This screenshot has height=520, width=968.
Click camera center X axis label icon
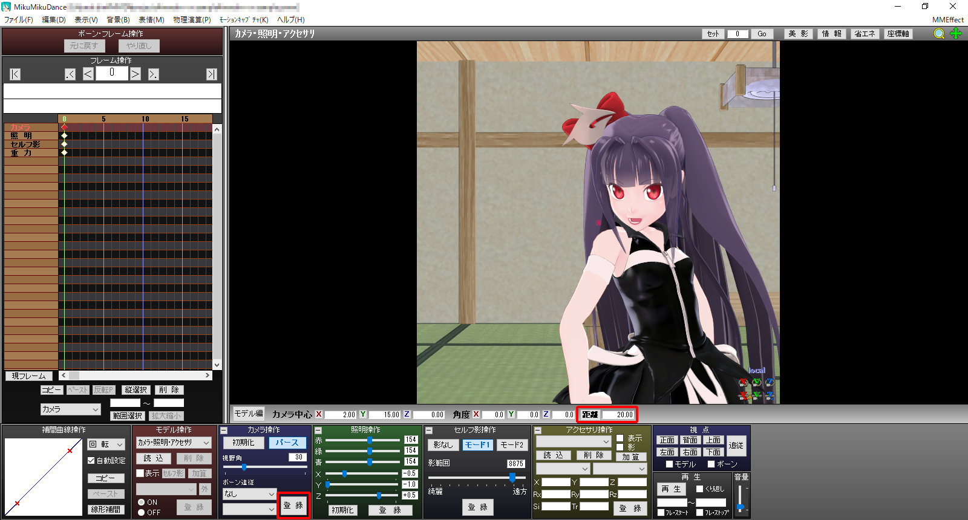(x=319, y=414)
